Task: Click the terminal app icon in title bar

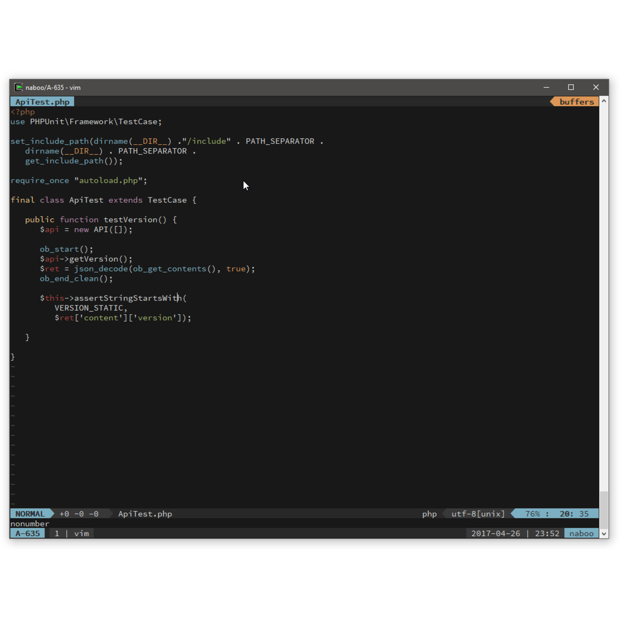Action: pos(19,87)
